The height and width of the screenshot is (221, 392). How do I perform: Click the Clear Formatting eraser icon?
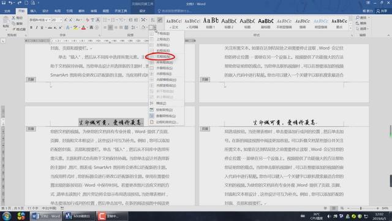[x=87, y=20]
